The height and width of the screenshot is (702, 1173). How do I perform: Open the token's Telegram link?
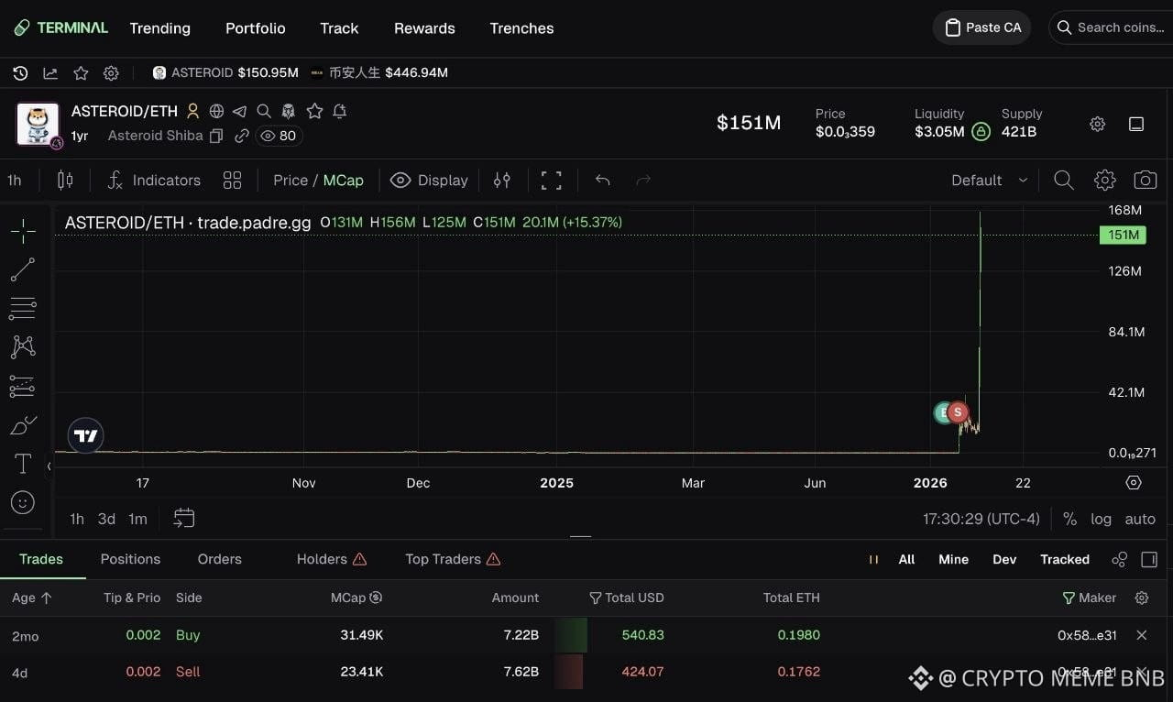click(240, 111)
